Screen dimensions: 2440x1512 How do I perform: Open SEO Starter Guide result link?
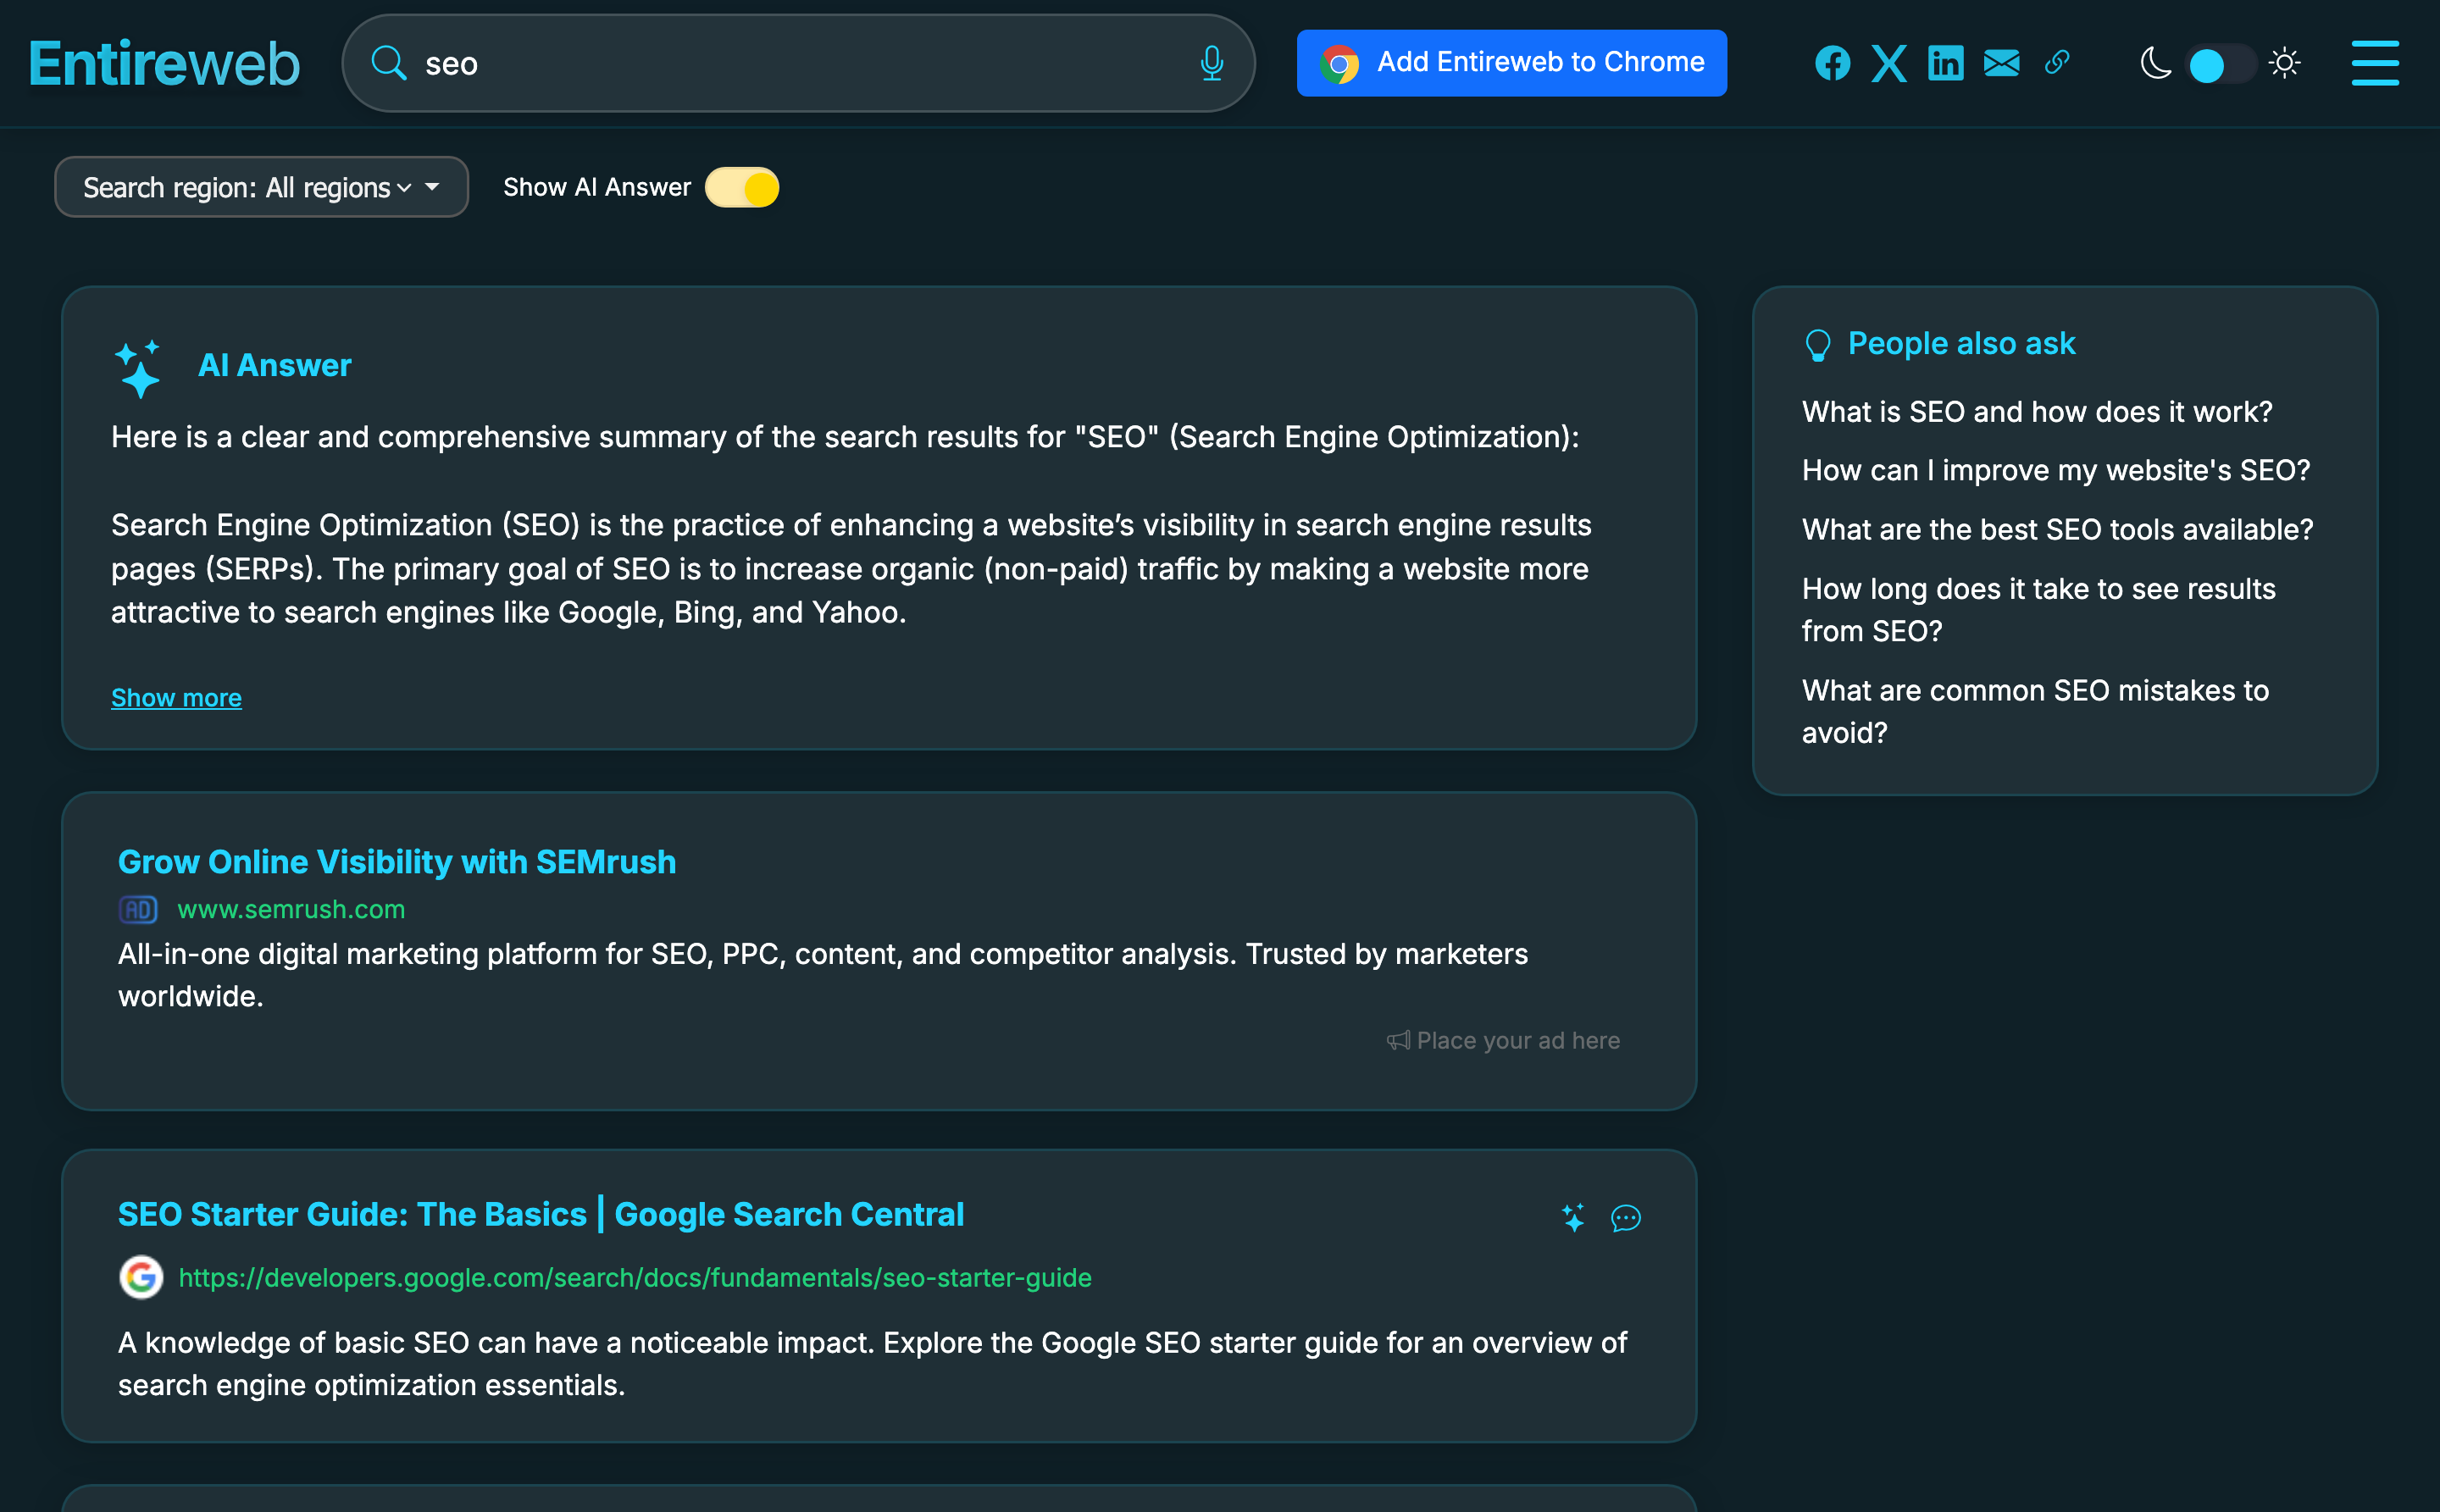click(x=540, y=1214)
